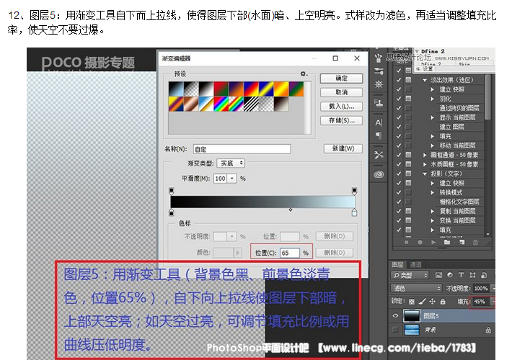Click the play action button

pyautogui.click(x=433, y=243)
